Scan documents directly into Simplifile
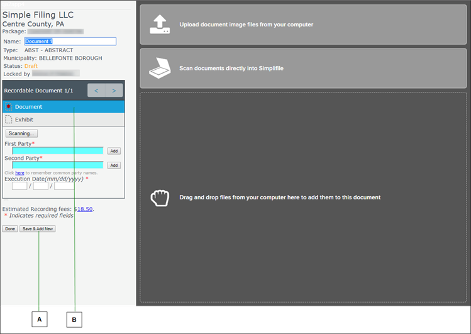The height and width of the screenshot is (334, 471). tap(303, 68)
